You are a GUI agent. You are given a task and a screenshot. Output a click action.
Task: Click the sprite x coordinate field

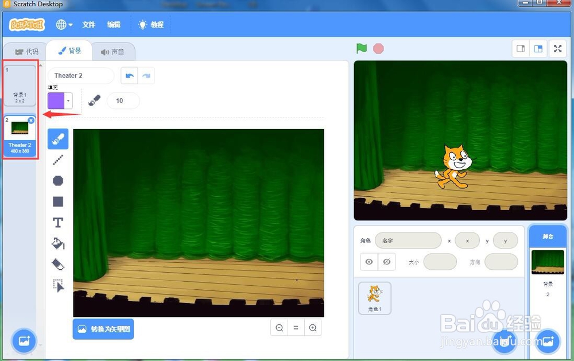(467, 240)
